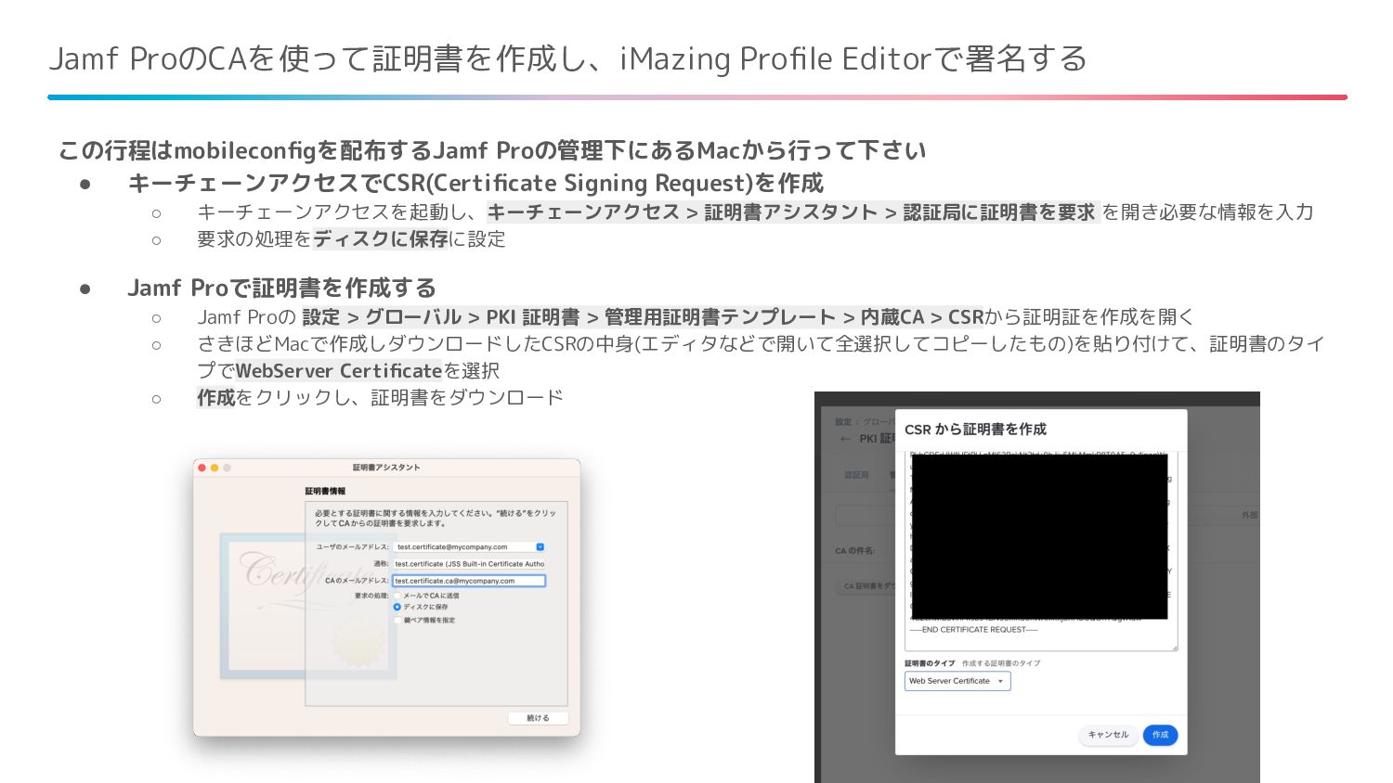Click the bullet about キーチェーンアクセスでCSR
1393x783 pixels.
coord(475,183)
